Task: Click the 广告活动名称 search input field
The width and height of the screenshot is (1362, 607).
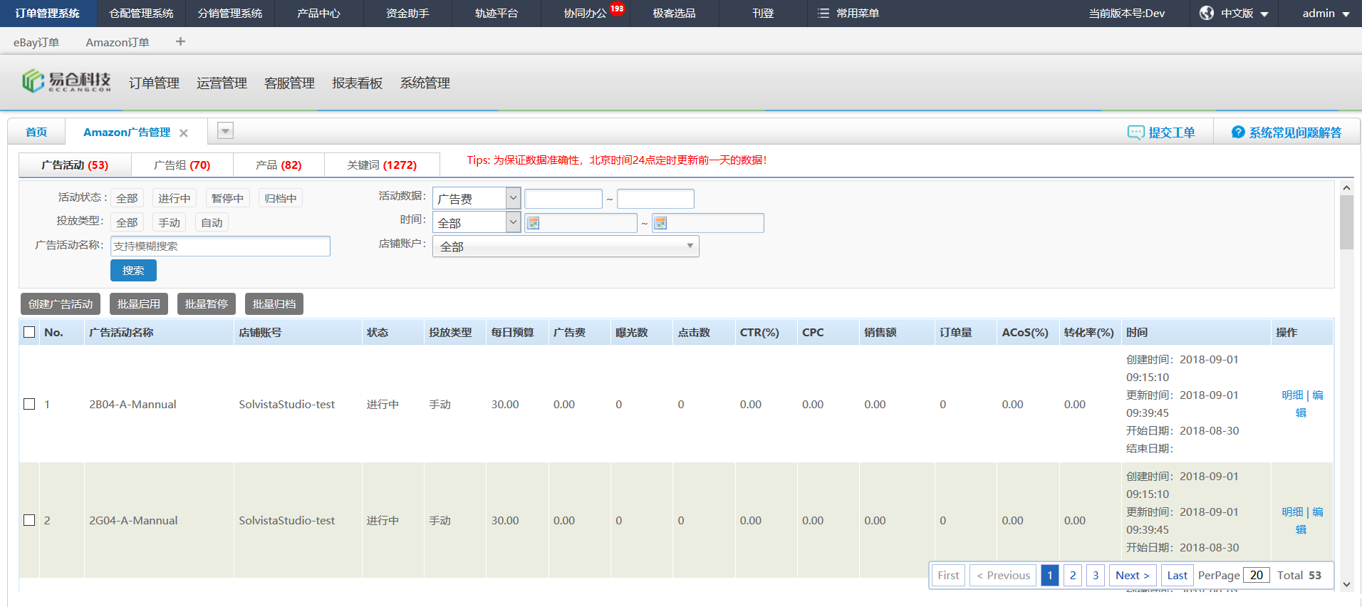Action: click(x=220, y=247)
